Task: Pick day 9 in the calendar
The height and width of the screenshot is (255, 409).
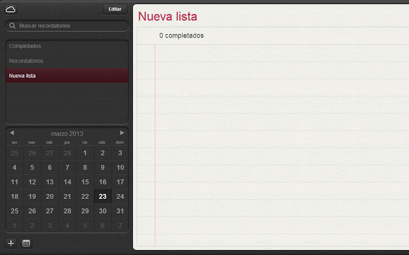Action: 103,168
